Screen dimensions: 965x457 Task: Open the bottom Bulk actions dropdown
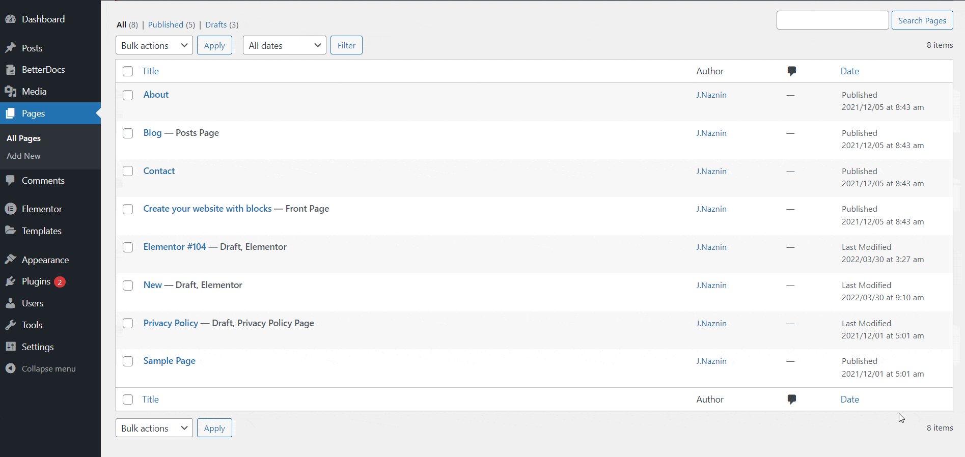pos(154,428)
